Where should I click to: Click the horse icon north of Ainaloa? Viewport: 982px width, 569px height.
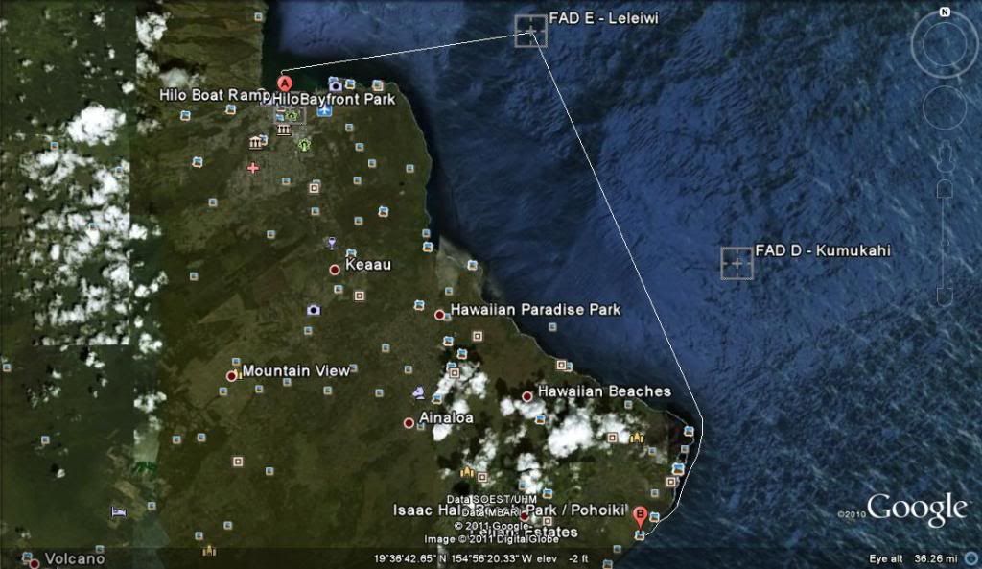tap(418, 392)
